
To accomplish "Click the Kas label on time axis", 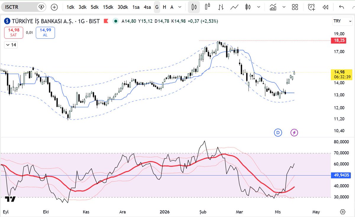I will coord(86,212).
